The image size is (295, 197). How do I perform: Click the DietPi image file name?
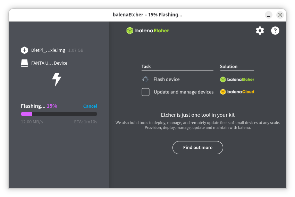[48, 50]
